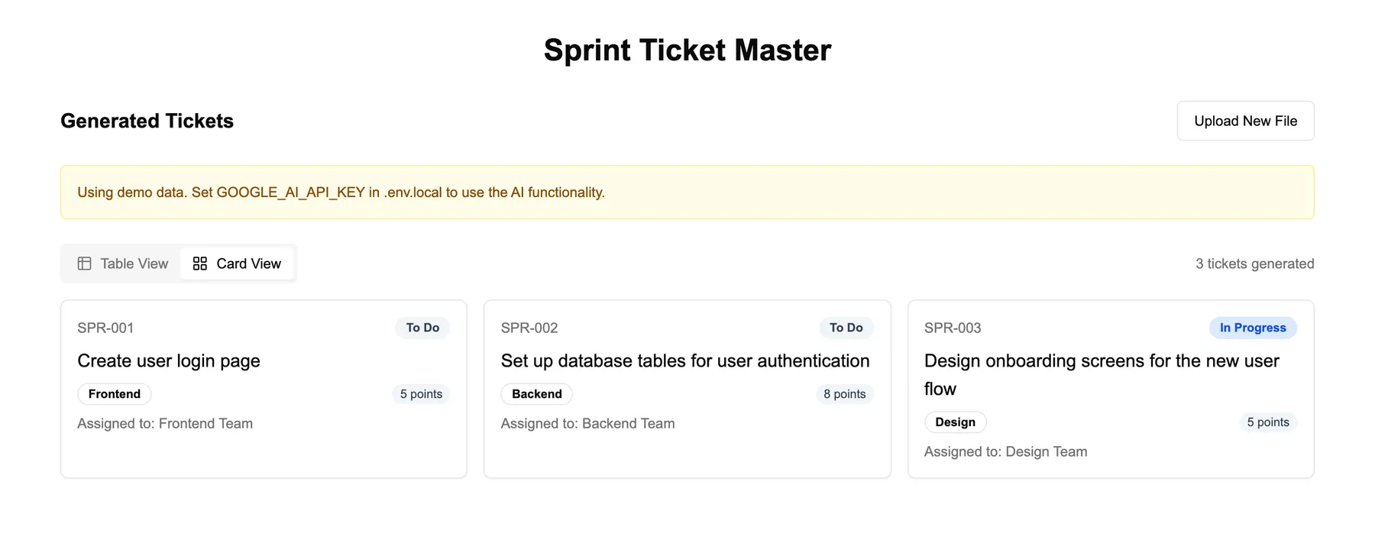The height and width of the screenshot is (556, 1375).
Task: Click the 8 points badge
Action: tap(845, 394)
